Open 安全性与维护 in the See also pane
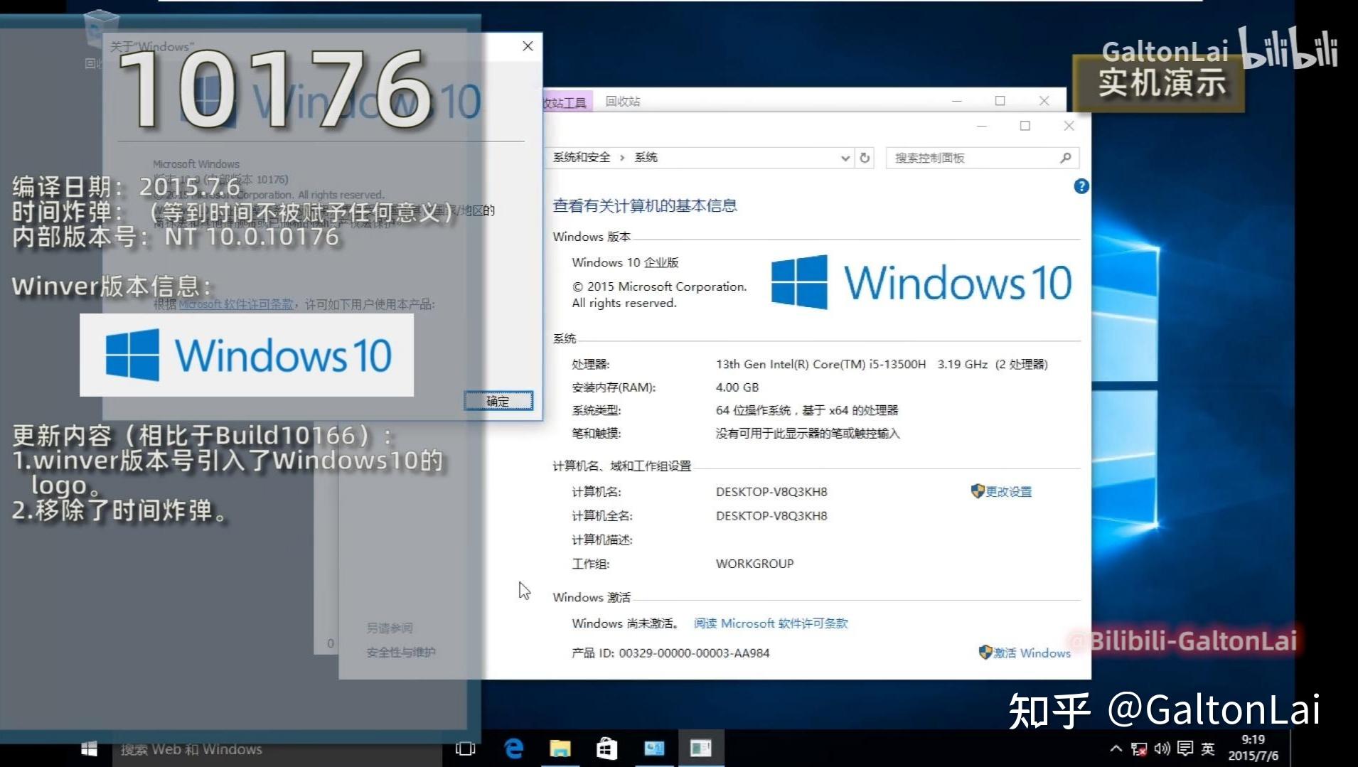The height and width of the screenshot is (767, 1358). pos(401,653)
